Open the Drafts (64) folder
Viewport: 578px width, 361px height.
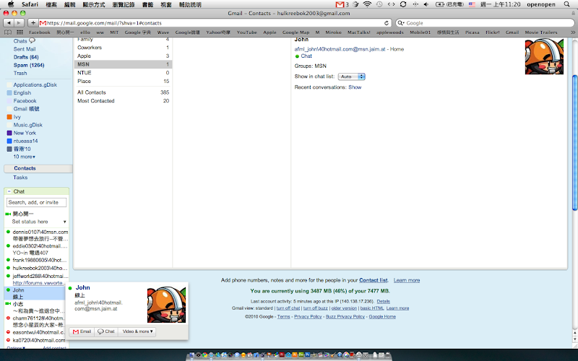(x=26, y=57)
